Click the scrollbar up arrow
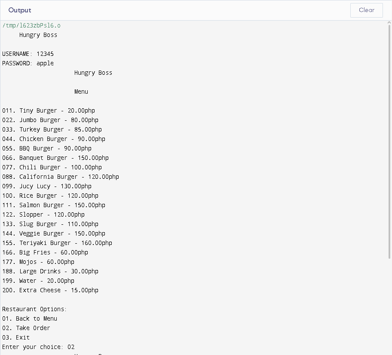Screen dimensions: 392x355 pos(389,22)
